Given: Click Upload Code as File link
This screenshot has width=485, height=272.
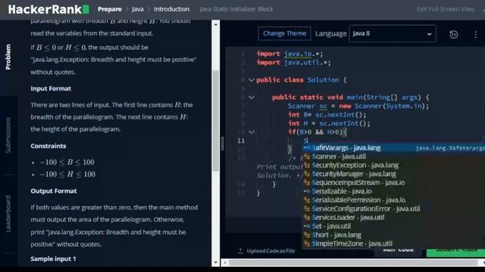Looking at the screenshot, I should 271,251.
